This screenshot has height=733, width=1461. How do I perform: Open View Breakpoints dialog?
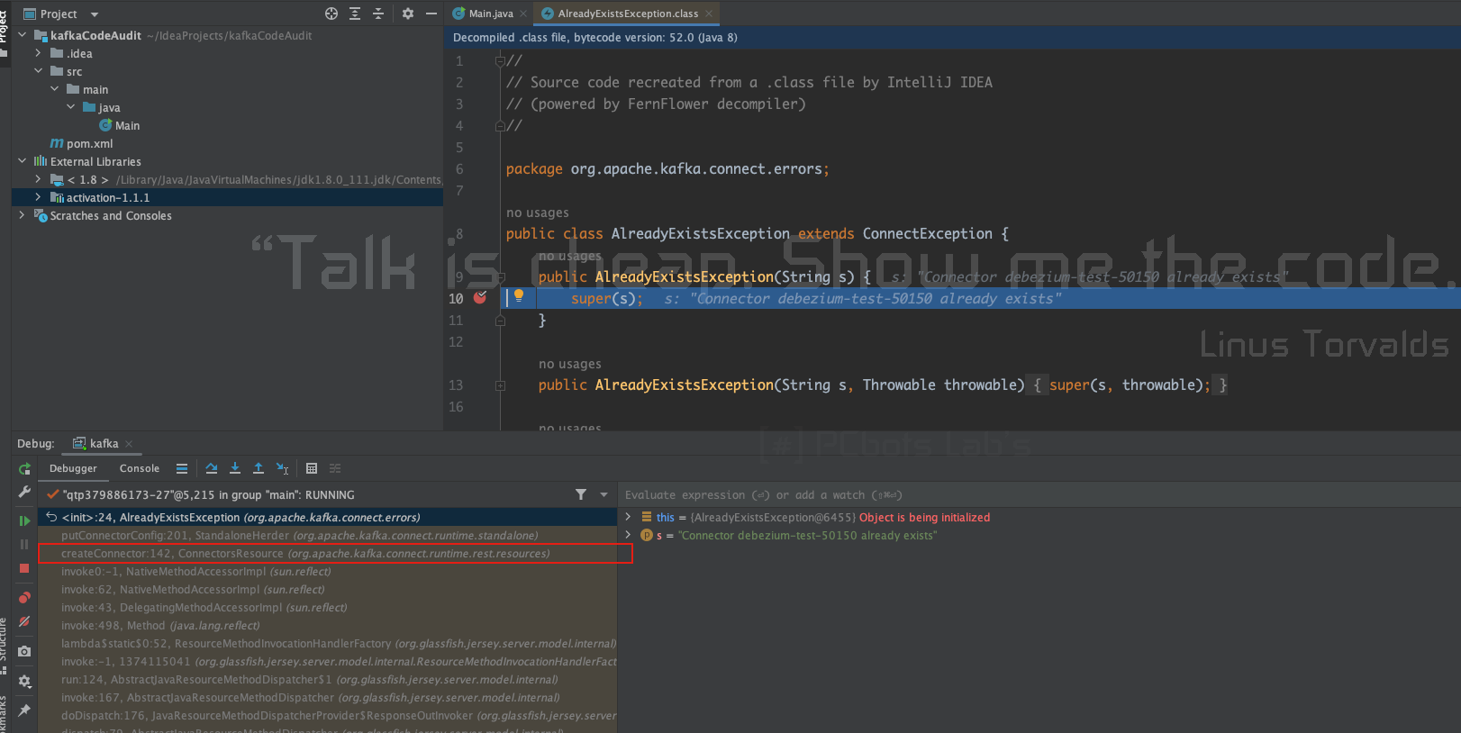click(24, 598)
